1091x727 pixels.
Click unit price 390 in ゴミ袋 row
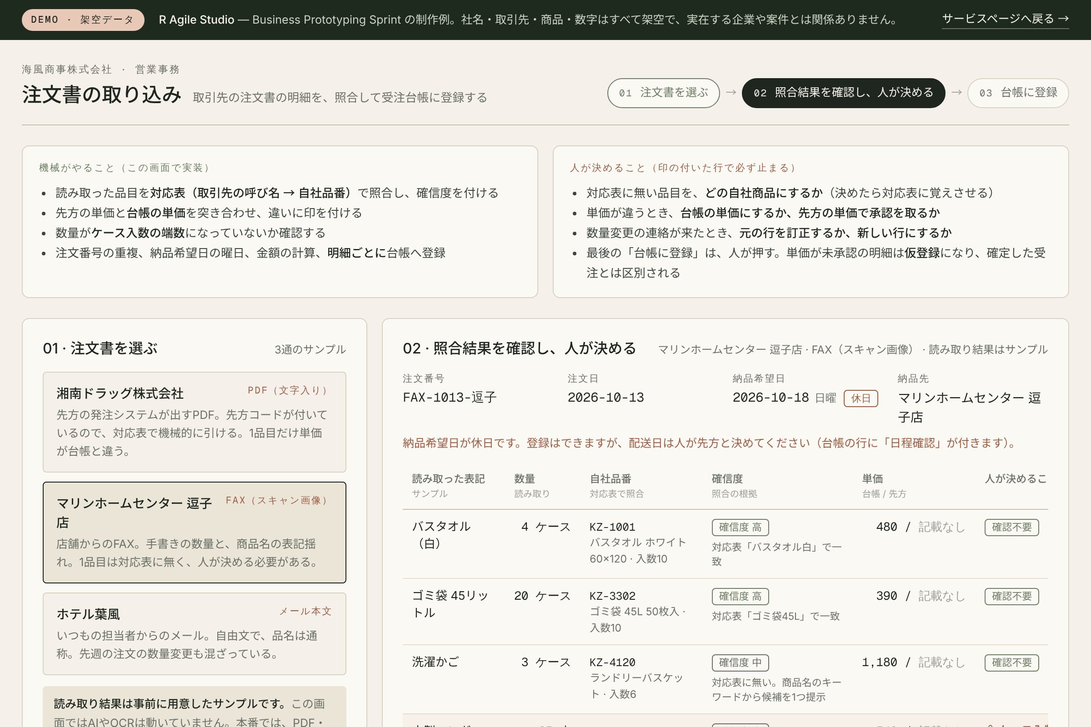coord(886,596)
